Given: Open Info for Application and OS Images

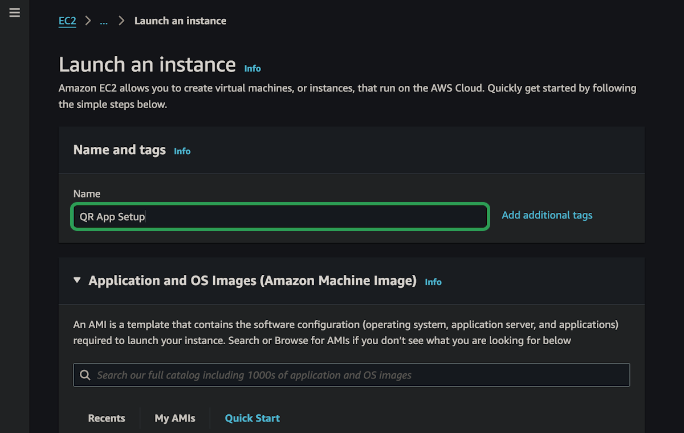Looking at the screenshot, I should (x=433, y=282).
